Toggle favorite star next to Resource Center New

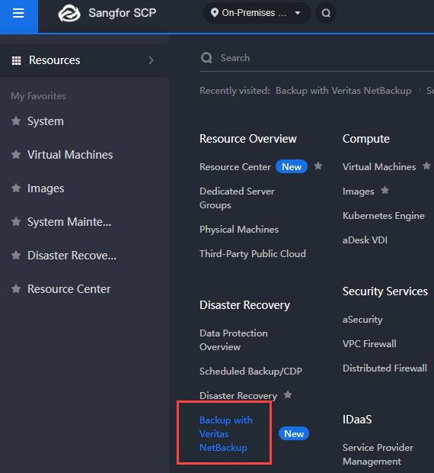(318, 166)
